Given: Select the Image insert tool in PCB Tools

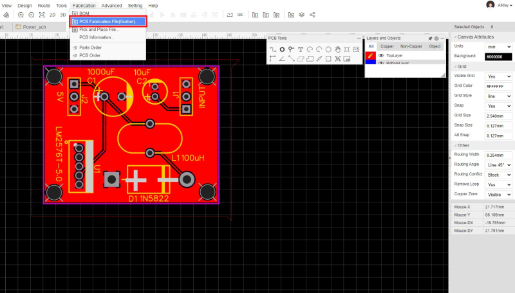Looking at the screenshot, I should click(356, 49).
